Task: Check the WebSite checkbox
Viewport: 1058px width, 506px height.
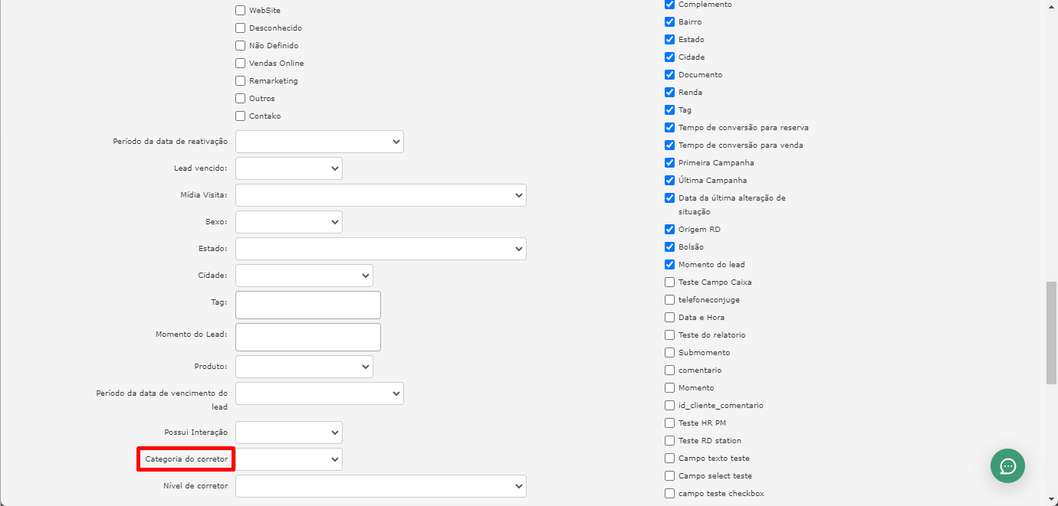Action: pyautogui.click(x=241, y=11)
